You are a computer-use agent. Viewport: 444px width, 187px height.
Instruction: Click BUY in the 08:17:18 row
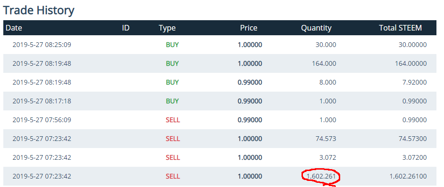click(172, 101)
